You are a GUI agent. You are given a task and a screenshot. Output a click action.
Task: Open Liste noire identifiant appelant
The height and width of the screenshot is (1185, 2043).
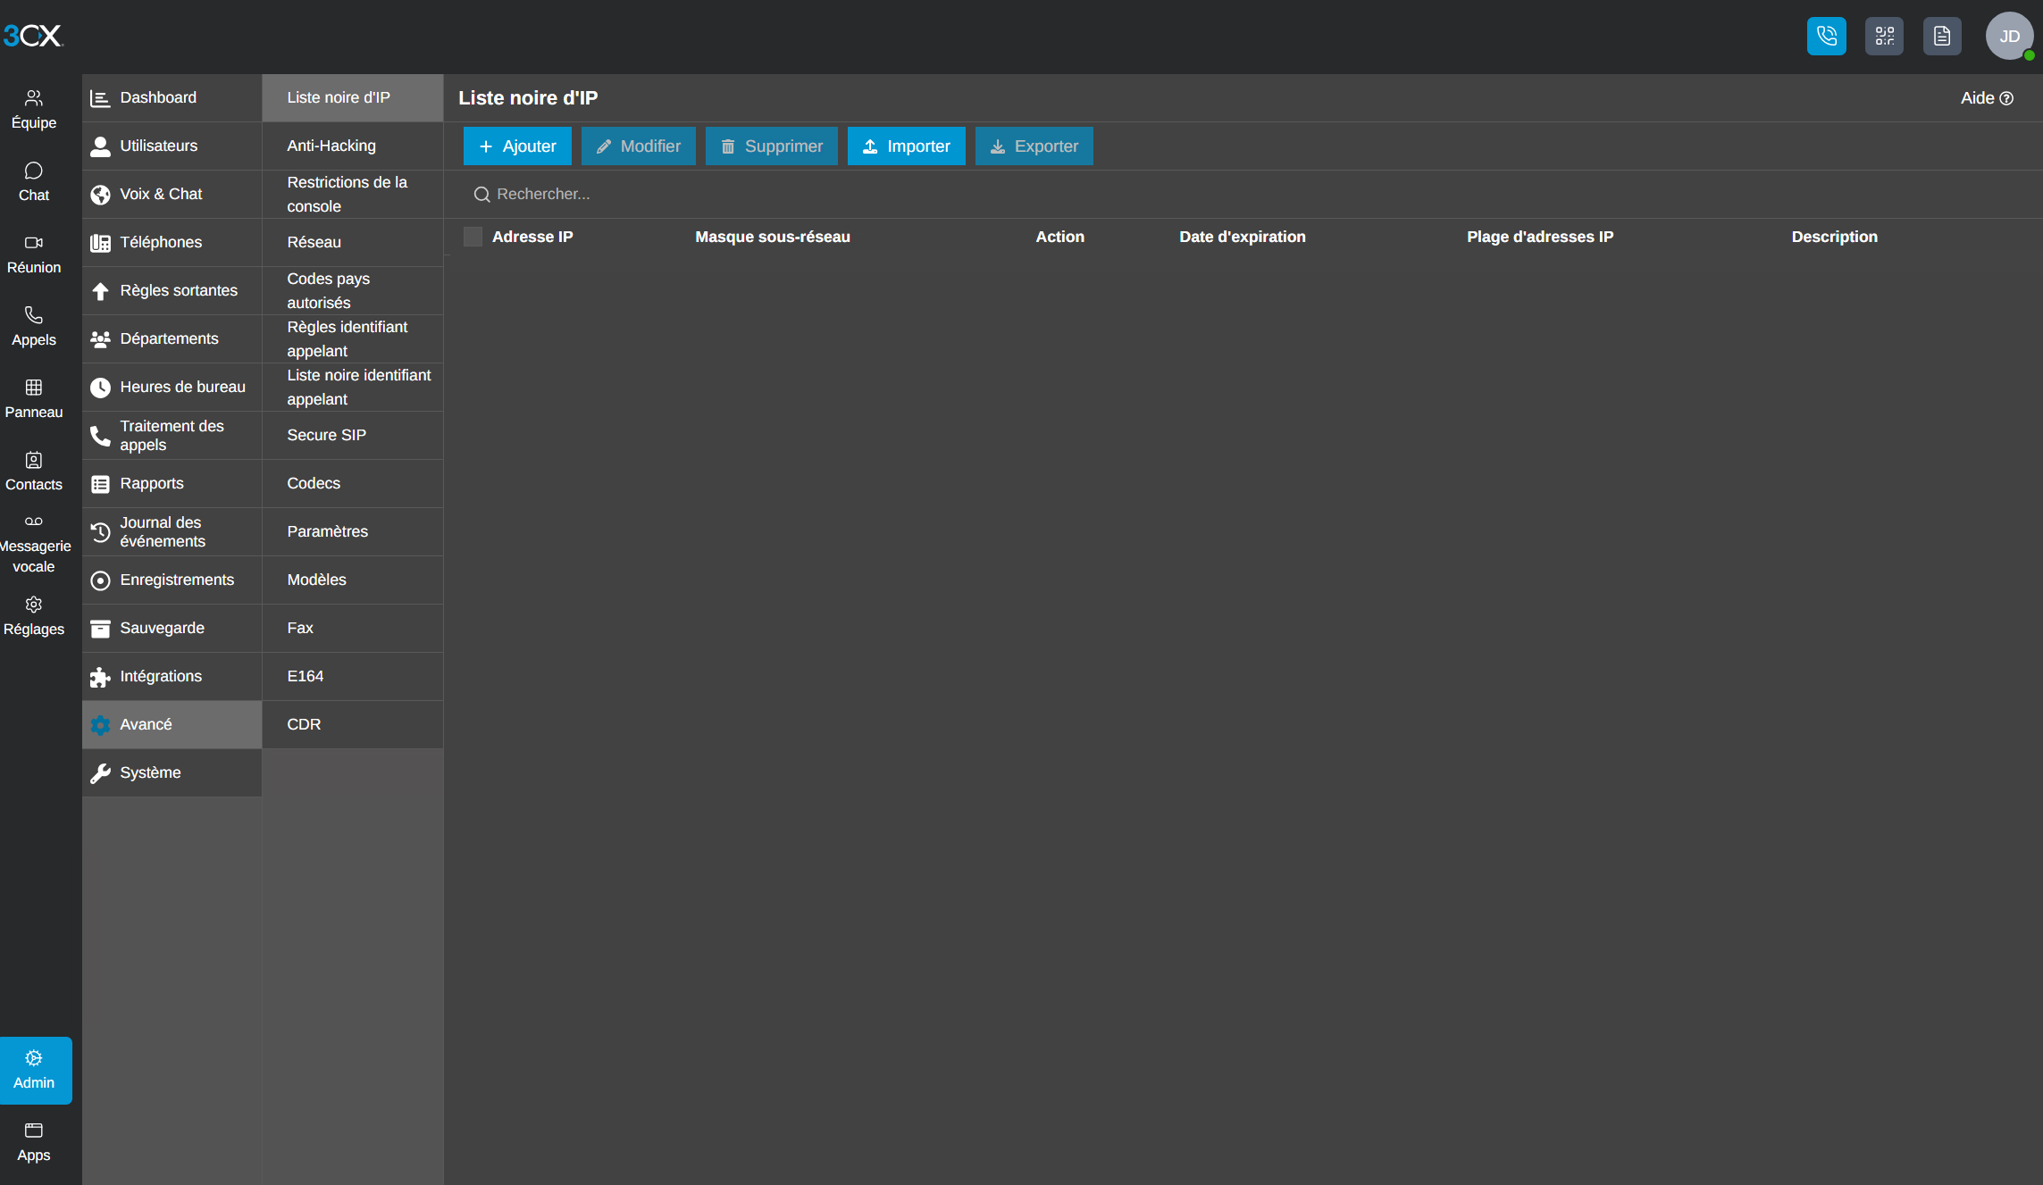[353, 388]
